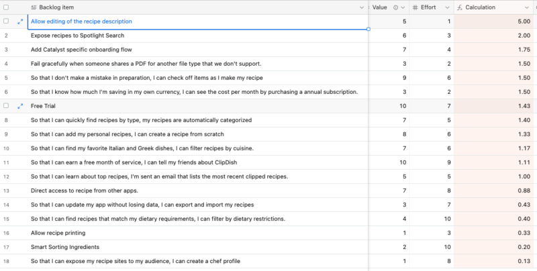Open the Calculation column dropdown arrow

pyautogui.click(x=527, y=7)
